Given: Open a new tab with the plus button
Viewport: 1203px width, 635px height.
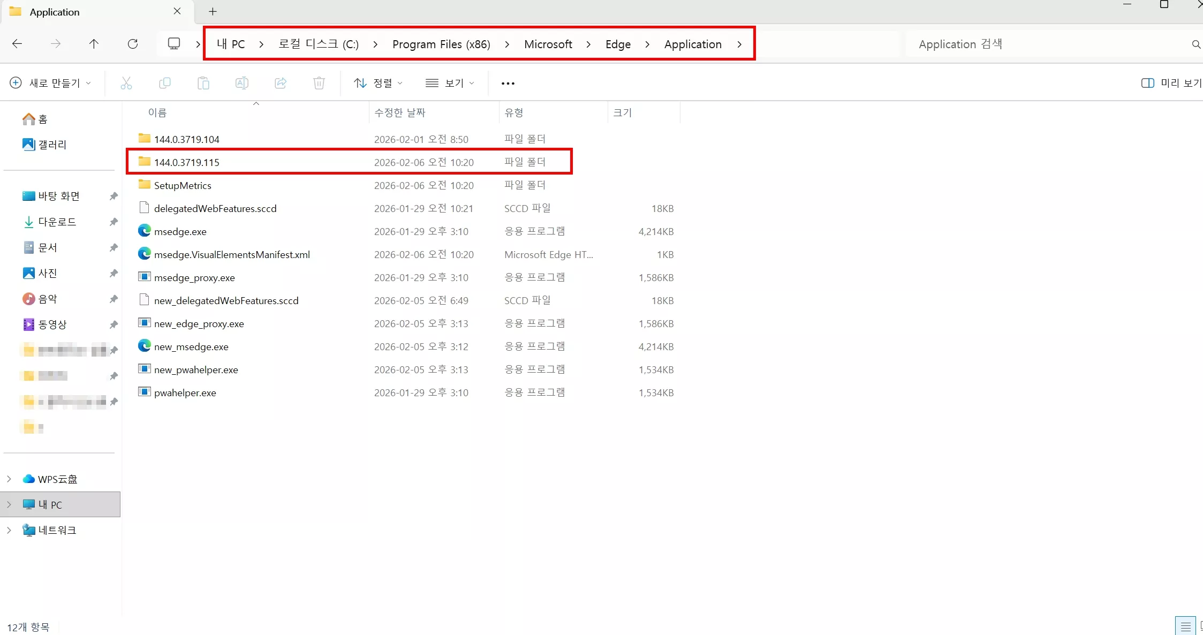Looking at the screenshot, I should (213, 11).
